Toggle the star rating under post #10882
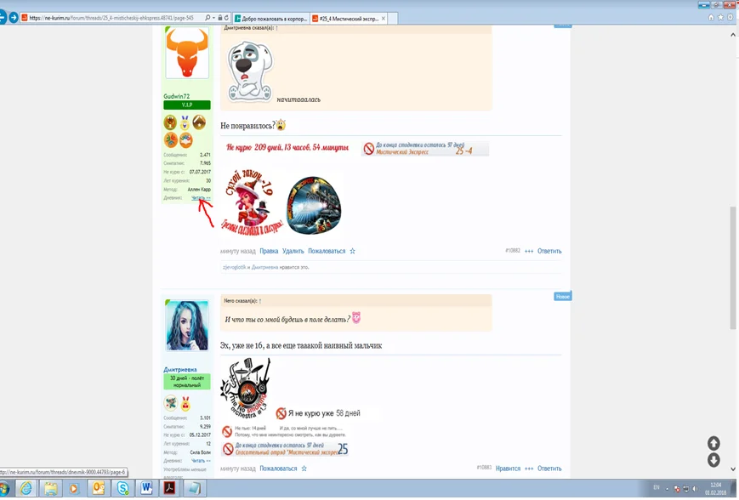The image size is (739, 500). point(351,251)
